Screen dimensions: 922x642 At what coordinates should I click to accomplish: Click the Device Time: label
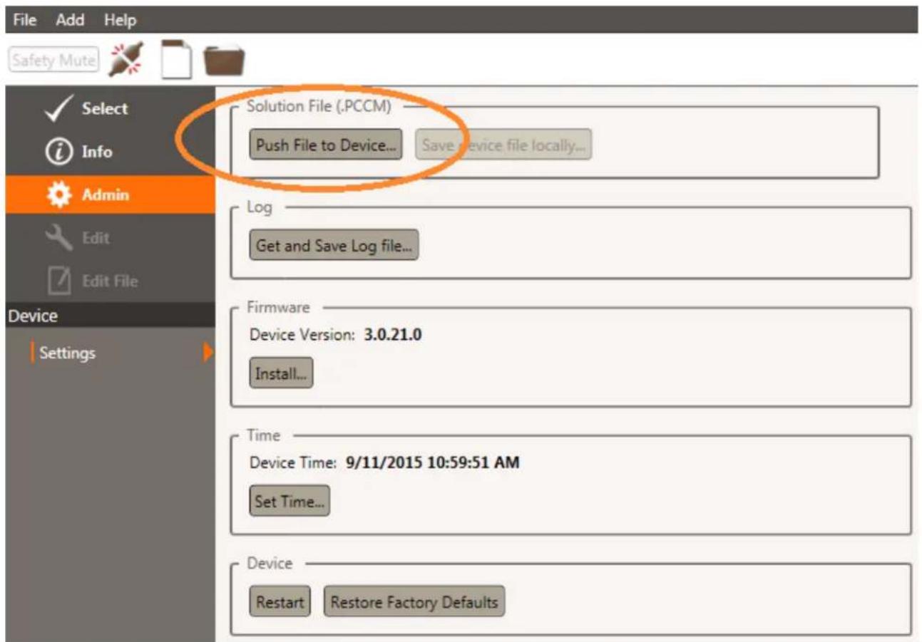tap(292, 463)
